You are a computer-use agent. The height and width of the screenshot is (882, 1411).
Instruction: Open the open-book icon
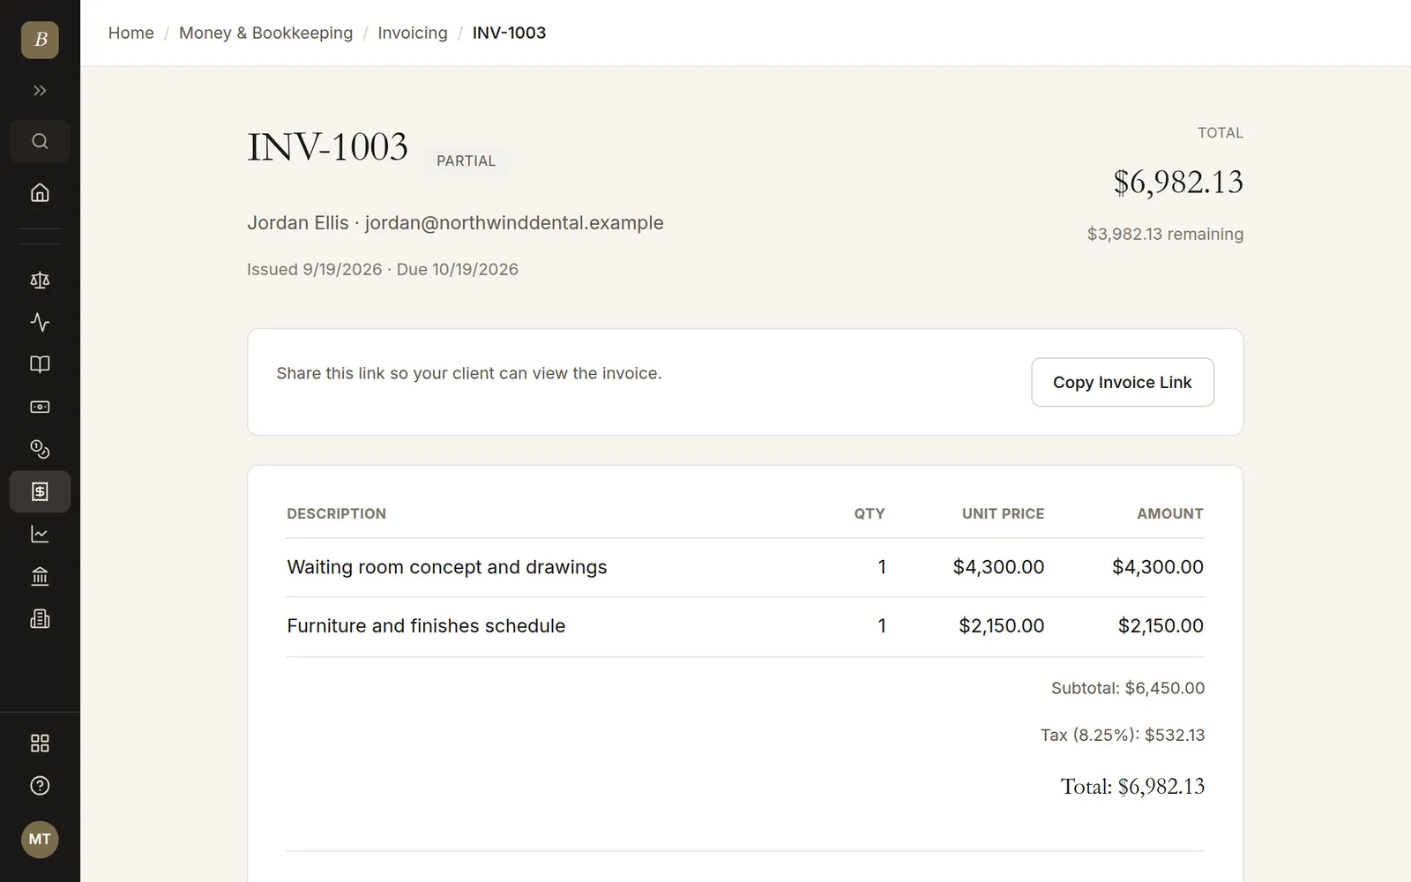click(x=40, y=364)
